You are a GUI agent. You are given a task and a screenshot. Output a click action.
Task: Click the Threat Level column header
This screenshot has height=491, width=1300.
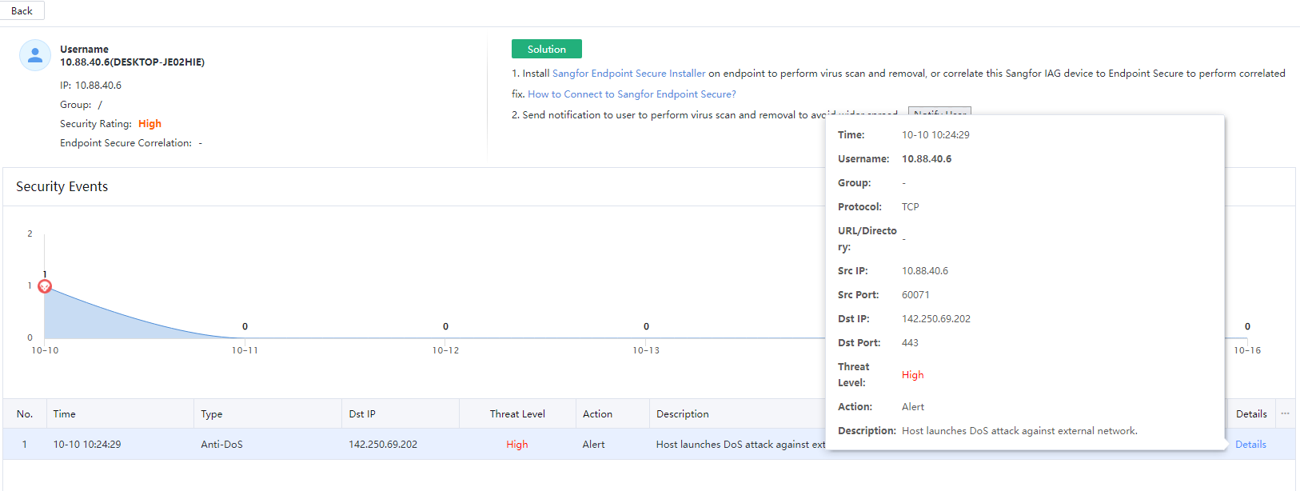point(517,414)
